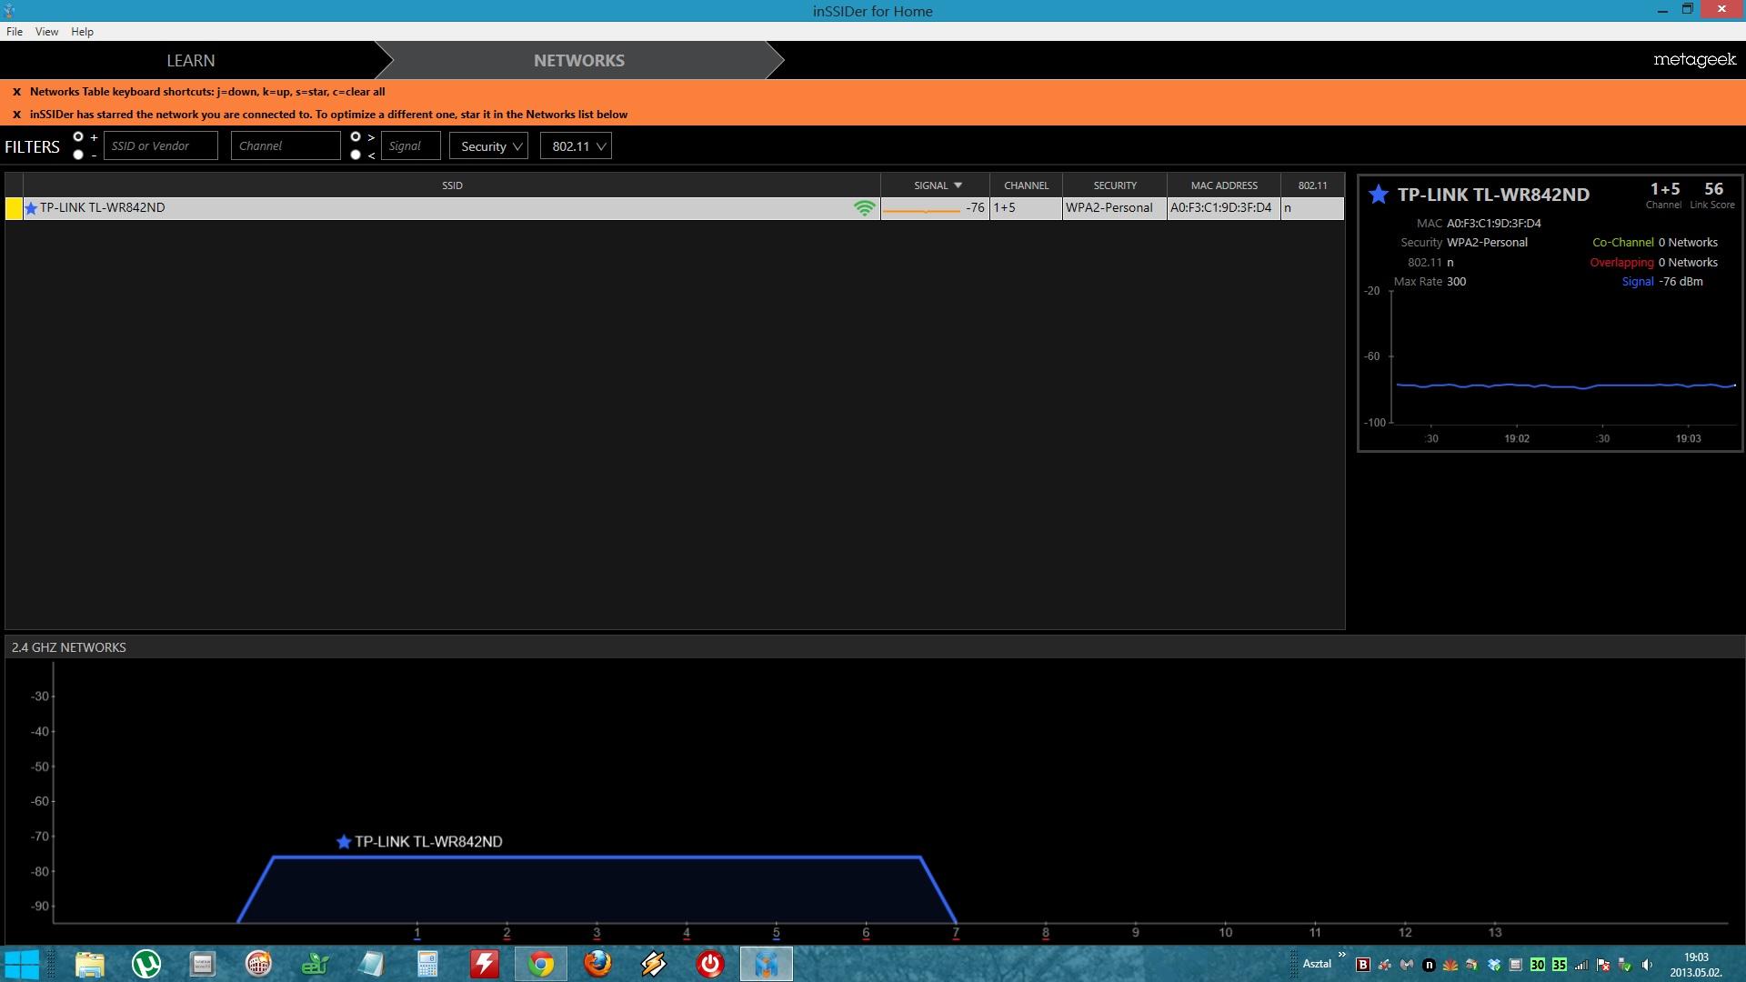
Task: Open uTorrent from the taskbar
Action: point(146,964)
